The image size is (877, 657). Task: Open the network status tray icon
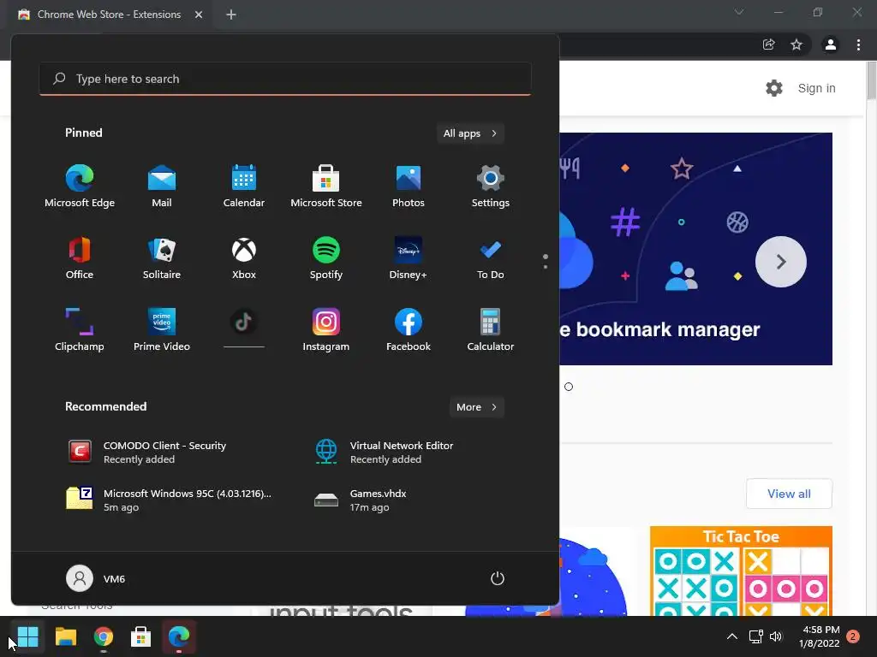pyautogui.click(x=755, y=636)
